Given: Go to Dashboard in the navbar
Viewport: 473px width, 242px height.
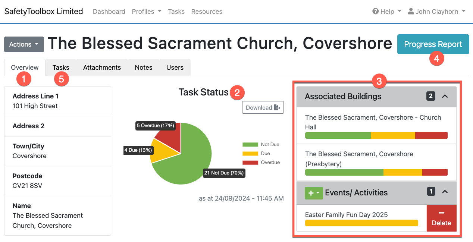Looking at the screenshot, I should 109,12.
